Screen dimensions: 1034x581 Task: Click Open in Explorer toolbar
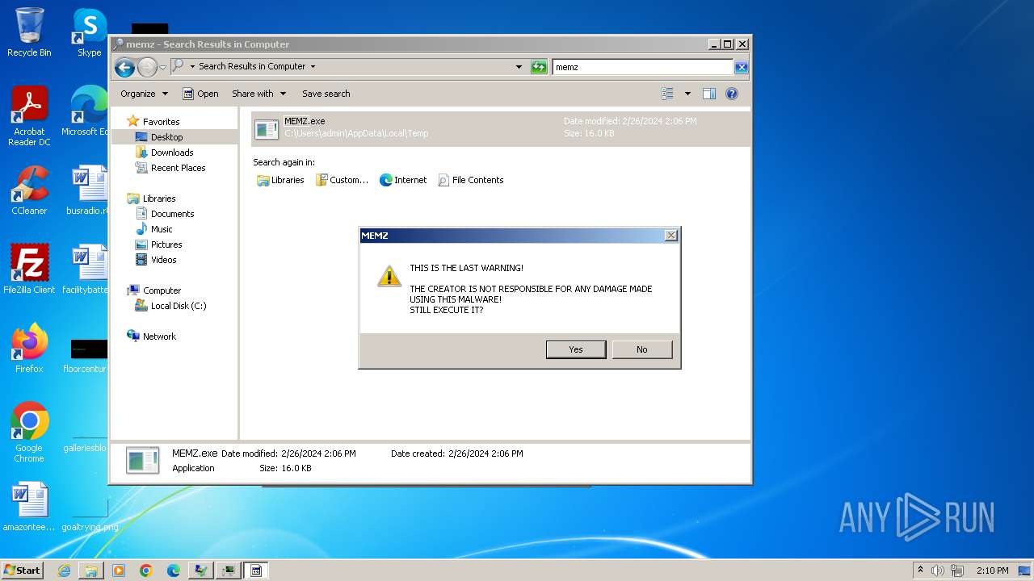(200, 94)
